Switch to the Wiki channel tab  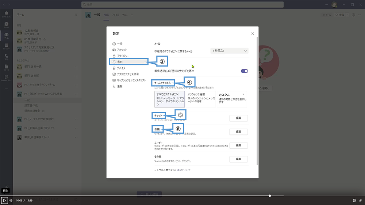(x=125, y=15)
